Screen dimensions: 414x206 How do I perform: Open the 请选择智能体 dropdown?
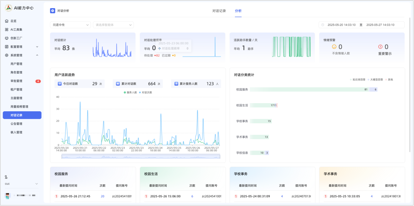pyautogui.click(x=113, y=25)
